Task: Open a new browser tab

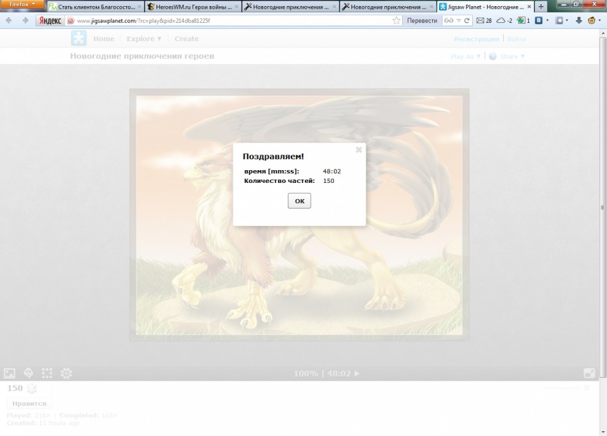Action: 541,7
